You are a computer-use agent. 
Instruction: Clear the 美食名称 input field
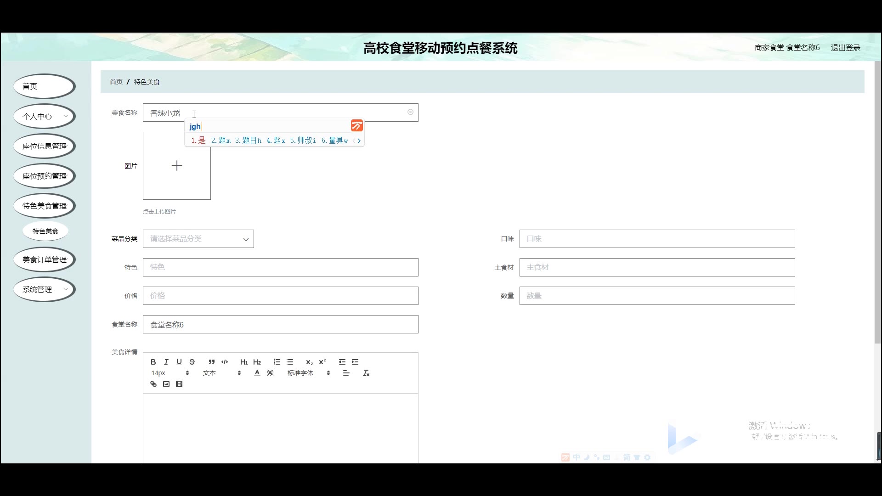click(x=410, y=112)
